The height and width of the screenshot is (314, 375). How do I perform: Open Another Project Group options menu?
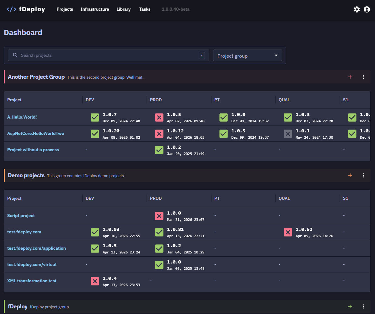point(363,77)
